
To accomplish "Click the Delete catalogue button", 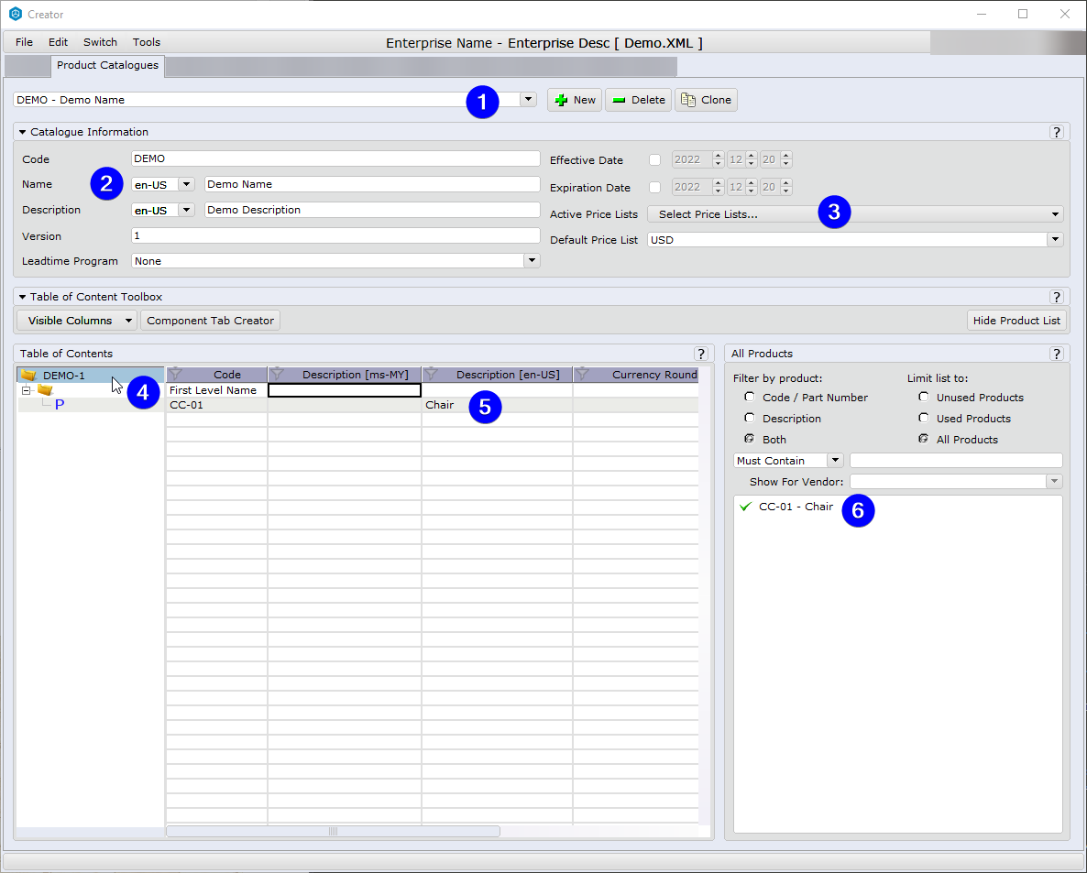I will [x=639, y=100].
